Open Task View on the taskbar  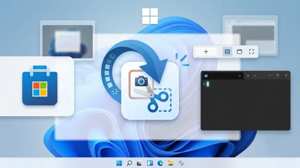[x=139, y=163]
